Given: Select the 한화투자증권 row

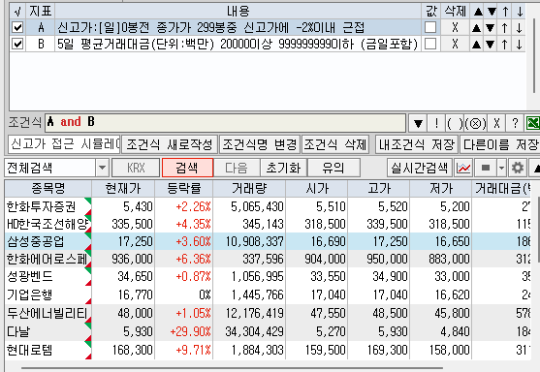Looking at the screenshot, I should click(268, 206).
